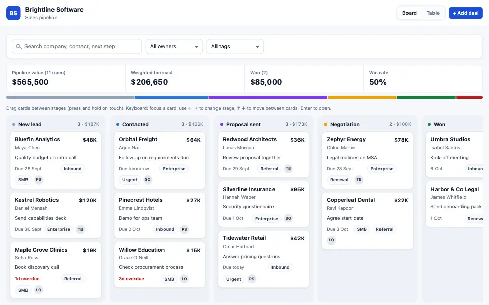Open the Silverline Insurance deal card
The image size is (489, 305).
(263, 204)
